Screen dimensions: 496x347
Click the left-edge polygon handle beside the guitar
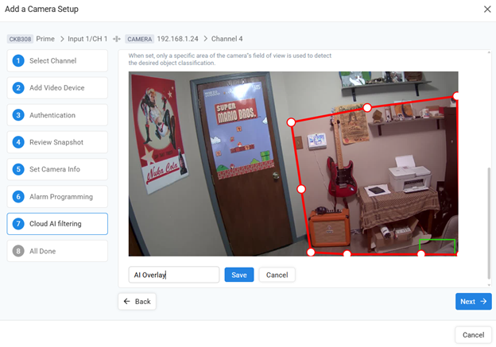301,189
